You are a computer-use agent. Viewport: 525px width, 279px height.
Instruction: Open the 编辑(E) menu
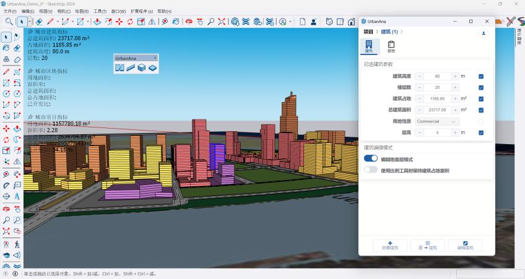point(28,11)
